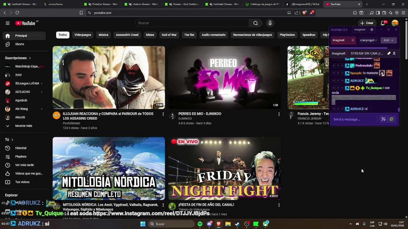The height and width of the screenshot is (229, 408).
Task: Open the MITOLOGÍA NÓRDICA video thumbnail
Action: (x=109, y=169)
